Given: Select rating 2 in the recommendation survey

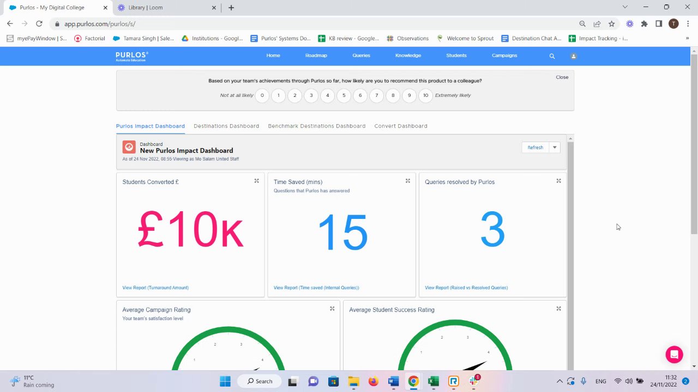Looking at the screenshot, I should pos(294,95).
